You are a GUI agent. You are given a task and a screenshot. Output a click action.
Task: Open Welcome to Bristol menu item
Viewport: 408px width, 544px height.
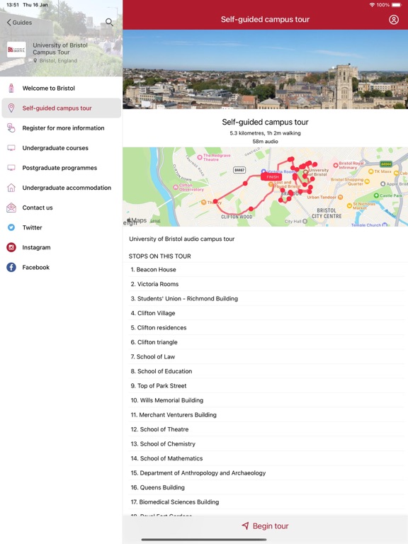coord(62,88)
